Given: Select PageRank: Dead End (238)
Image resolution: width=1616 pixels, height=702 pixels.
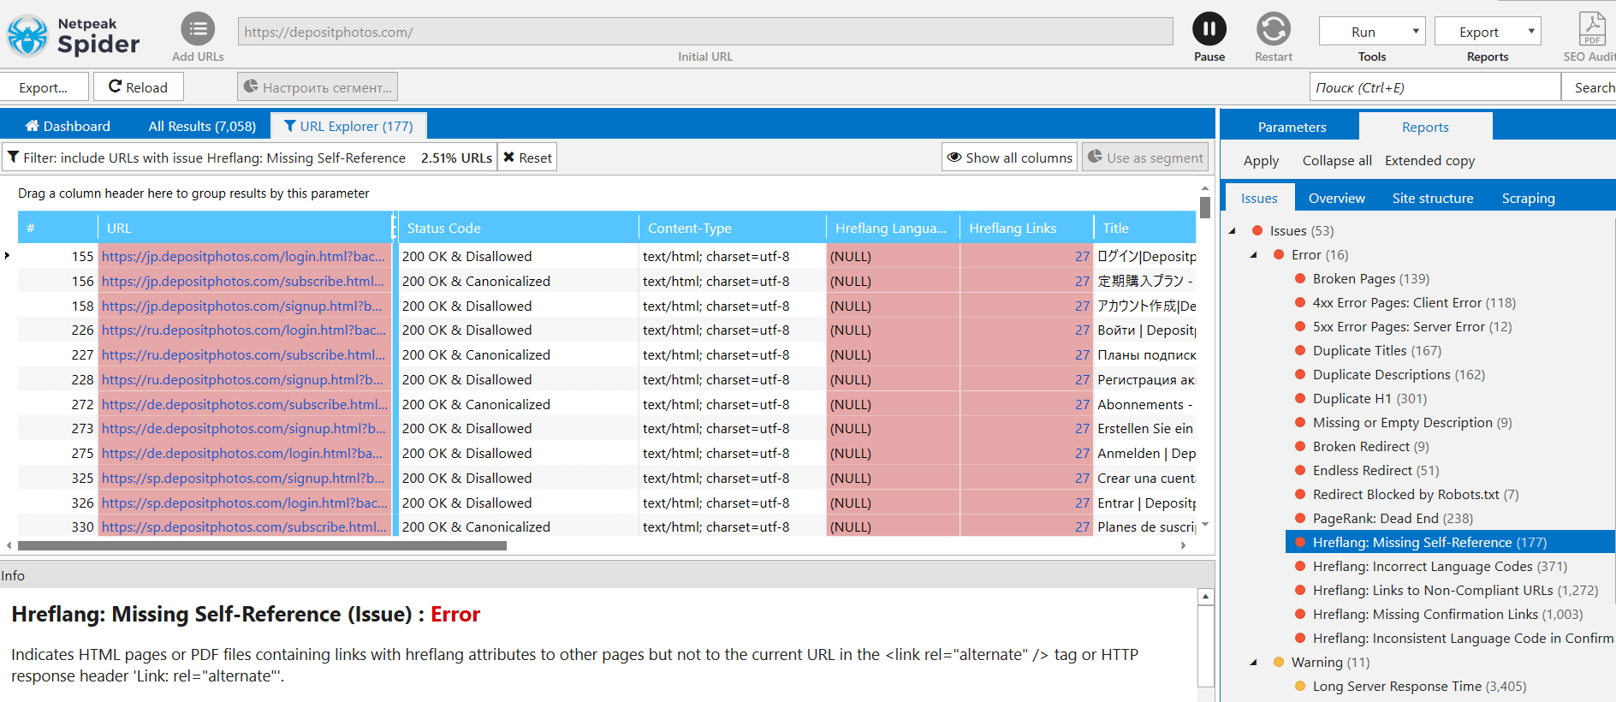Looking at the screenshot, I should (1393, 518).
